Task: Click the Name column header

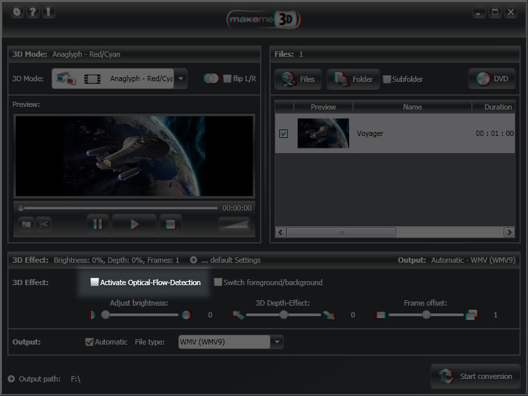Action: (412, 107)
